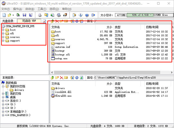Screen dimensions: 174x128
Task: Click the Exit door icon in toolbar
Action: click(x=93, y=15)
